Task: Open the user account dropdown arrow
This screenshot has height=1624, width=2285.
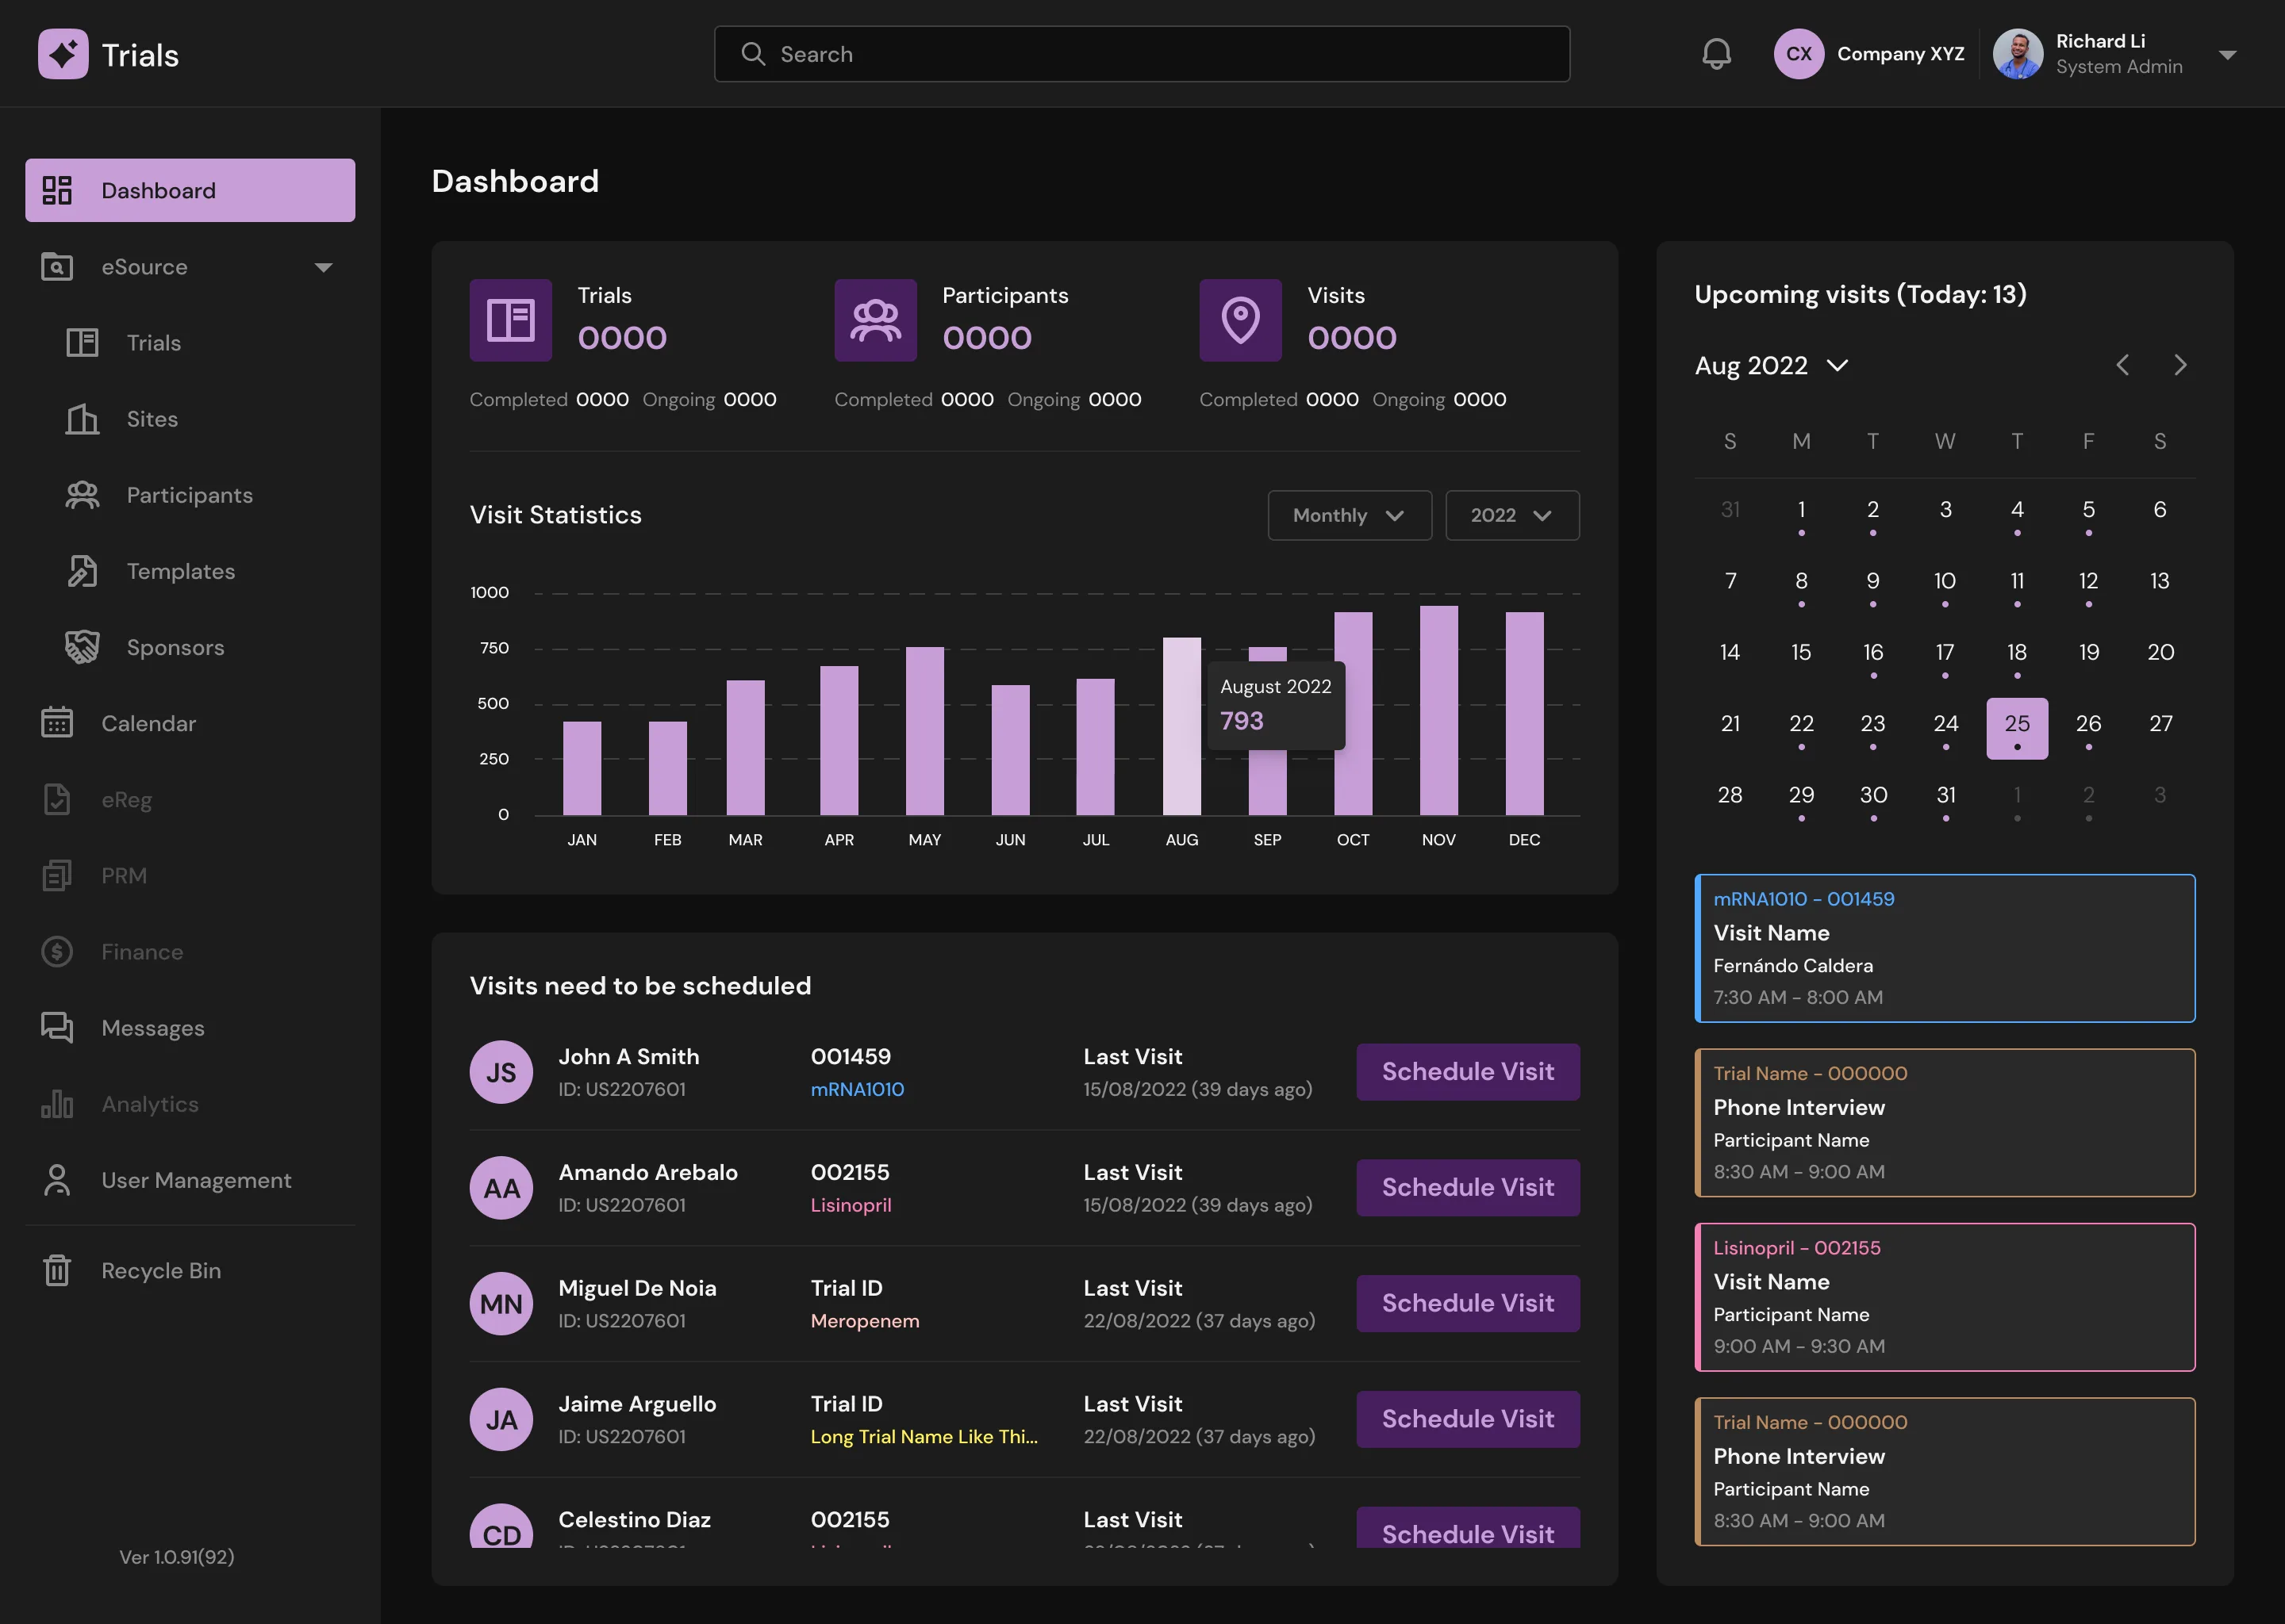Action: (x=2227, y=55)
